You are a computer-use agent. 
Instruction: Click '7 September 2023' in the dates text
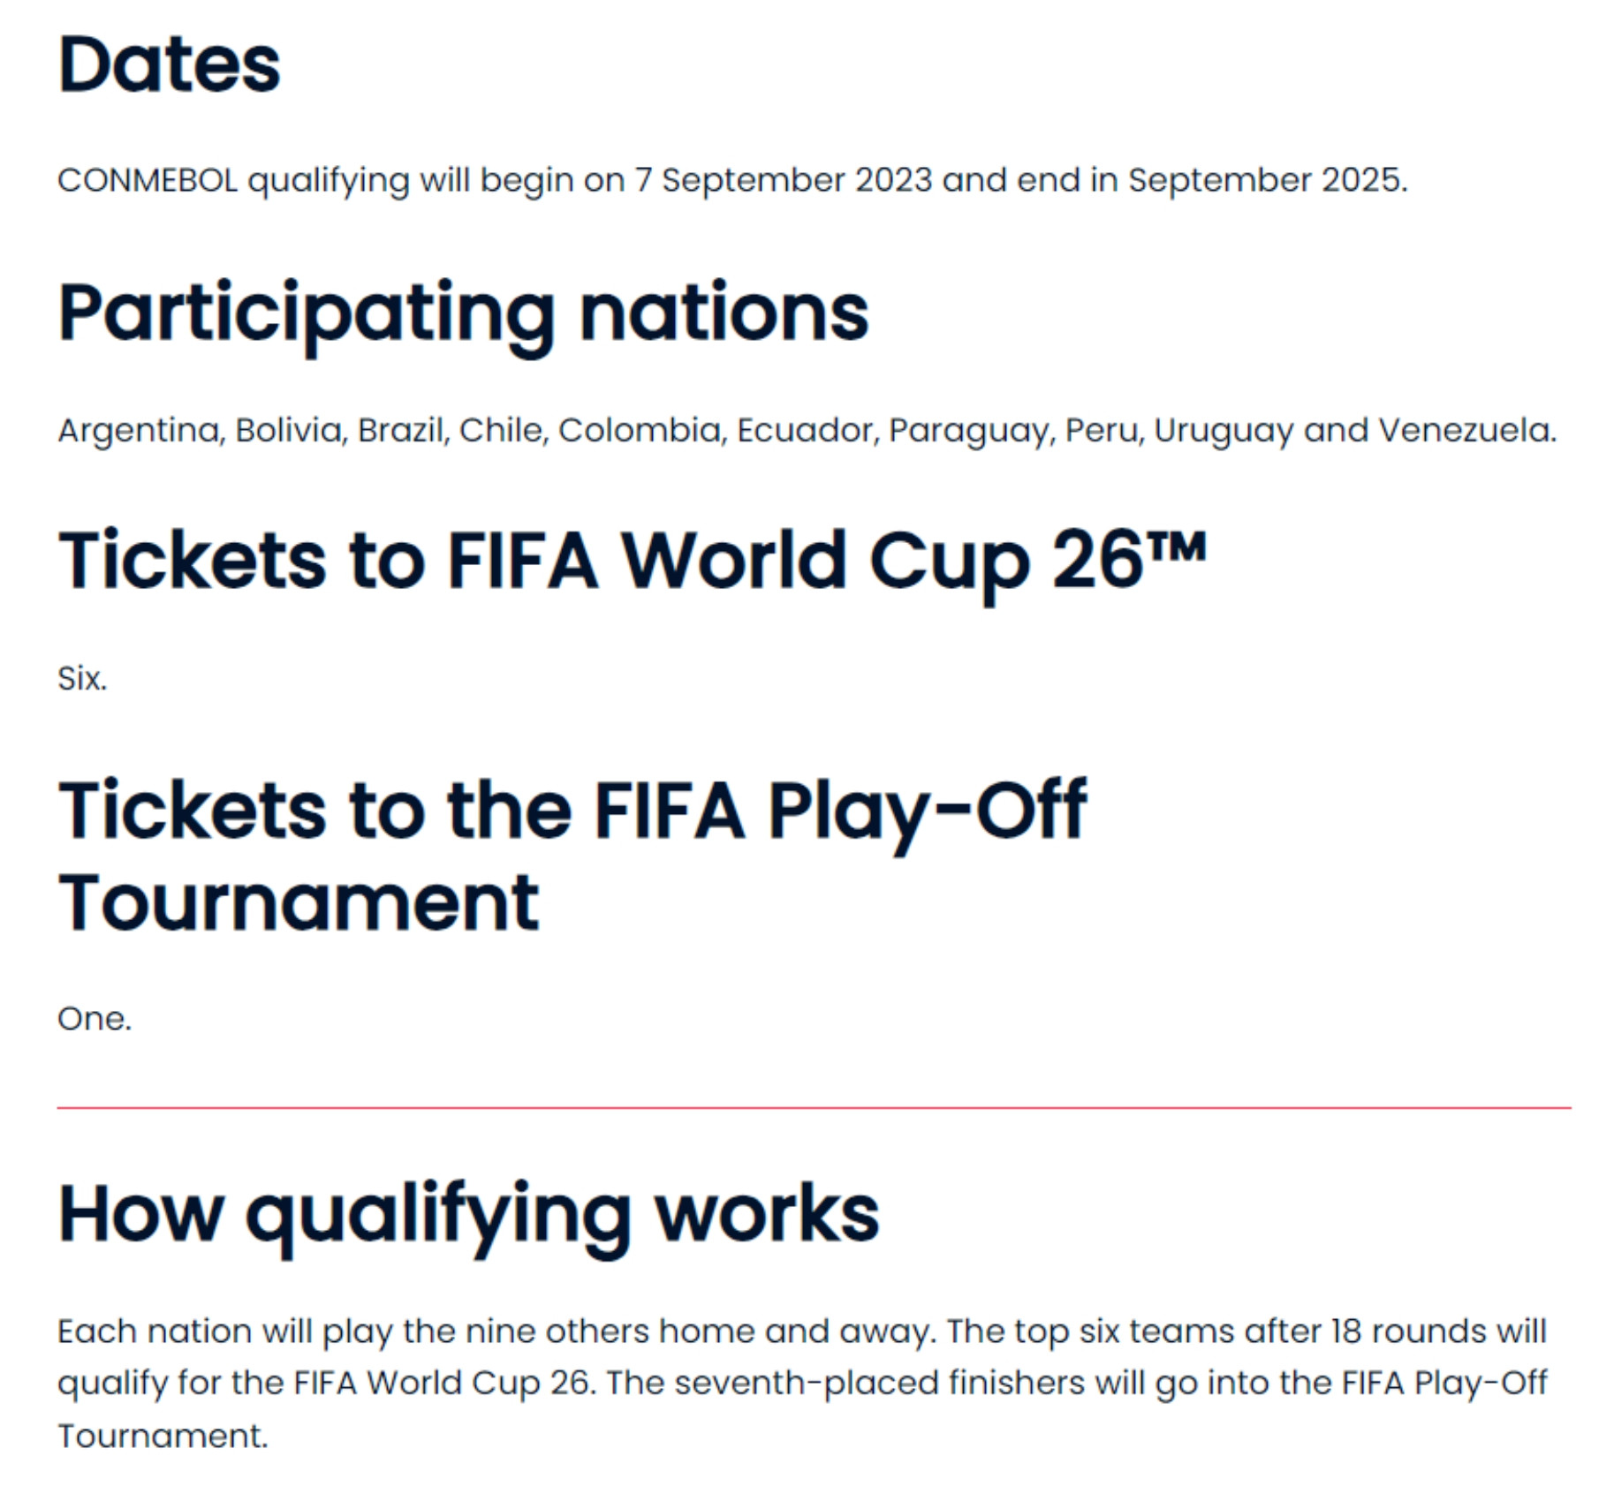pyautogui.click(x=784, y=181)
